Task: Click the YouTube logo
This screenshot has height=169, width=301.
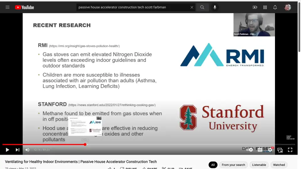Action: [24, 7]
